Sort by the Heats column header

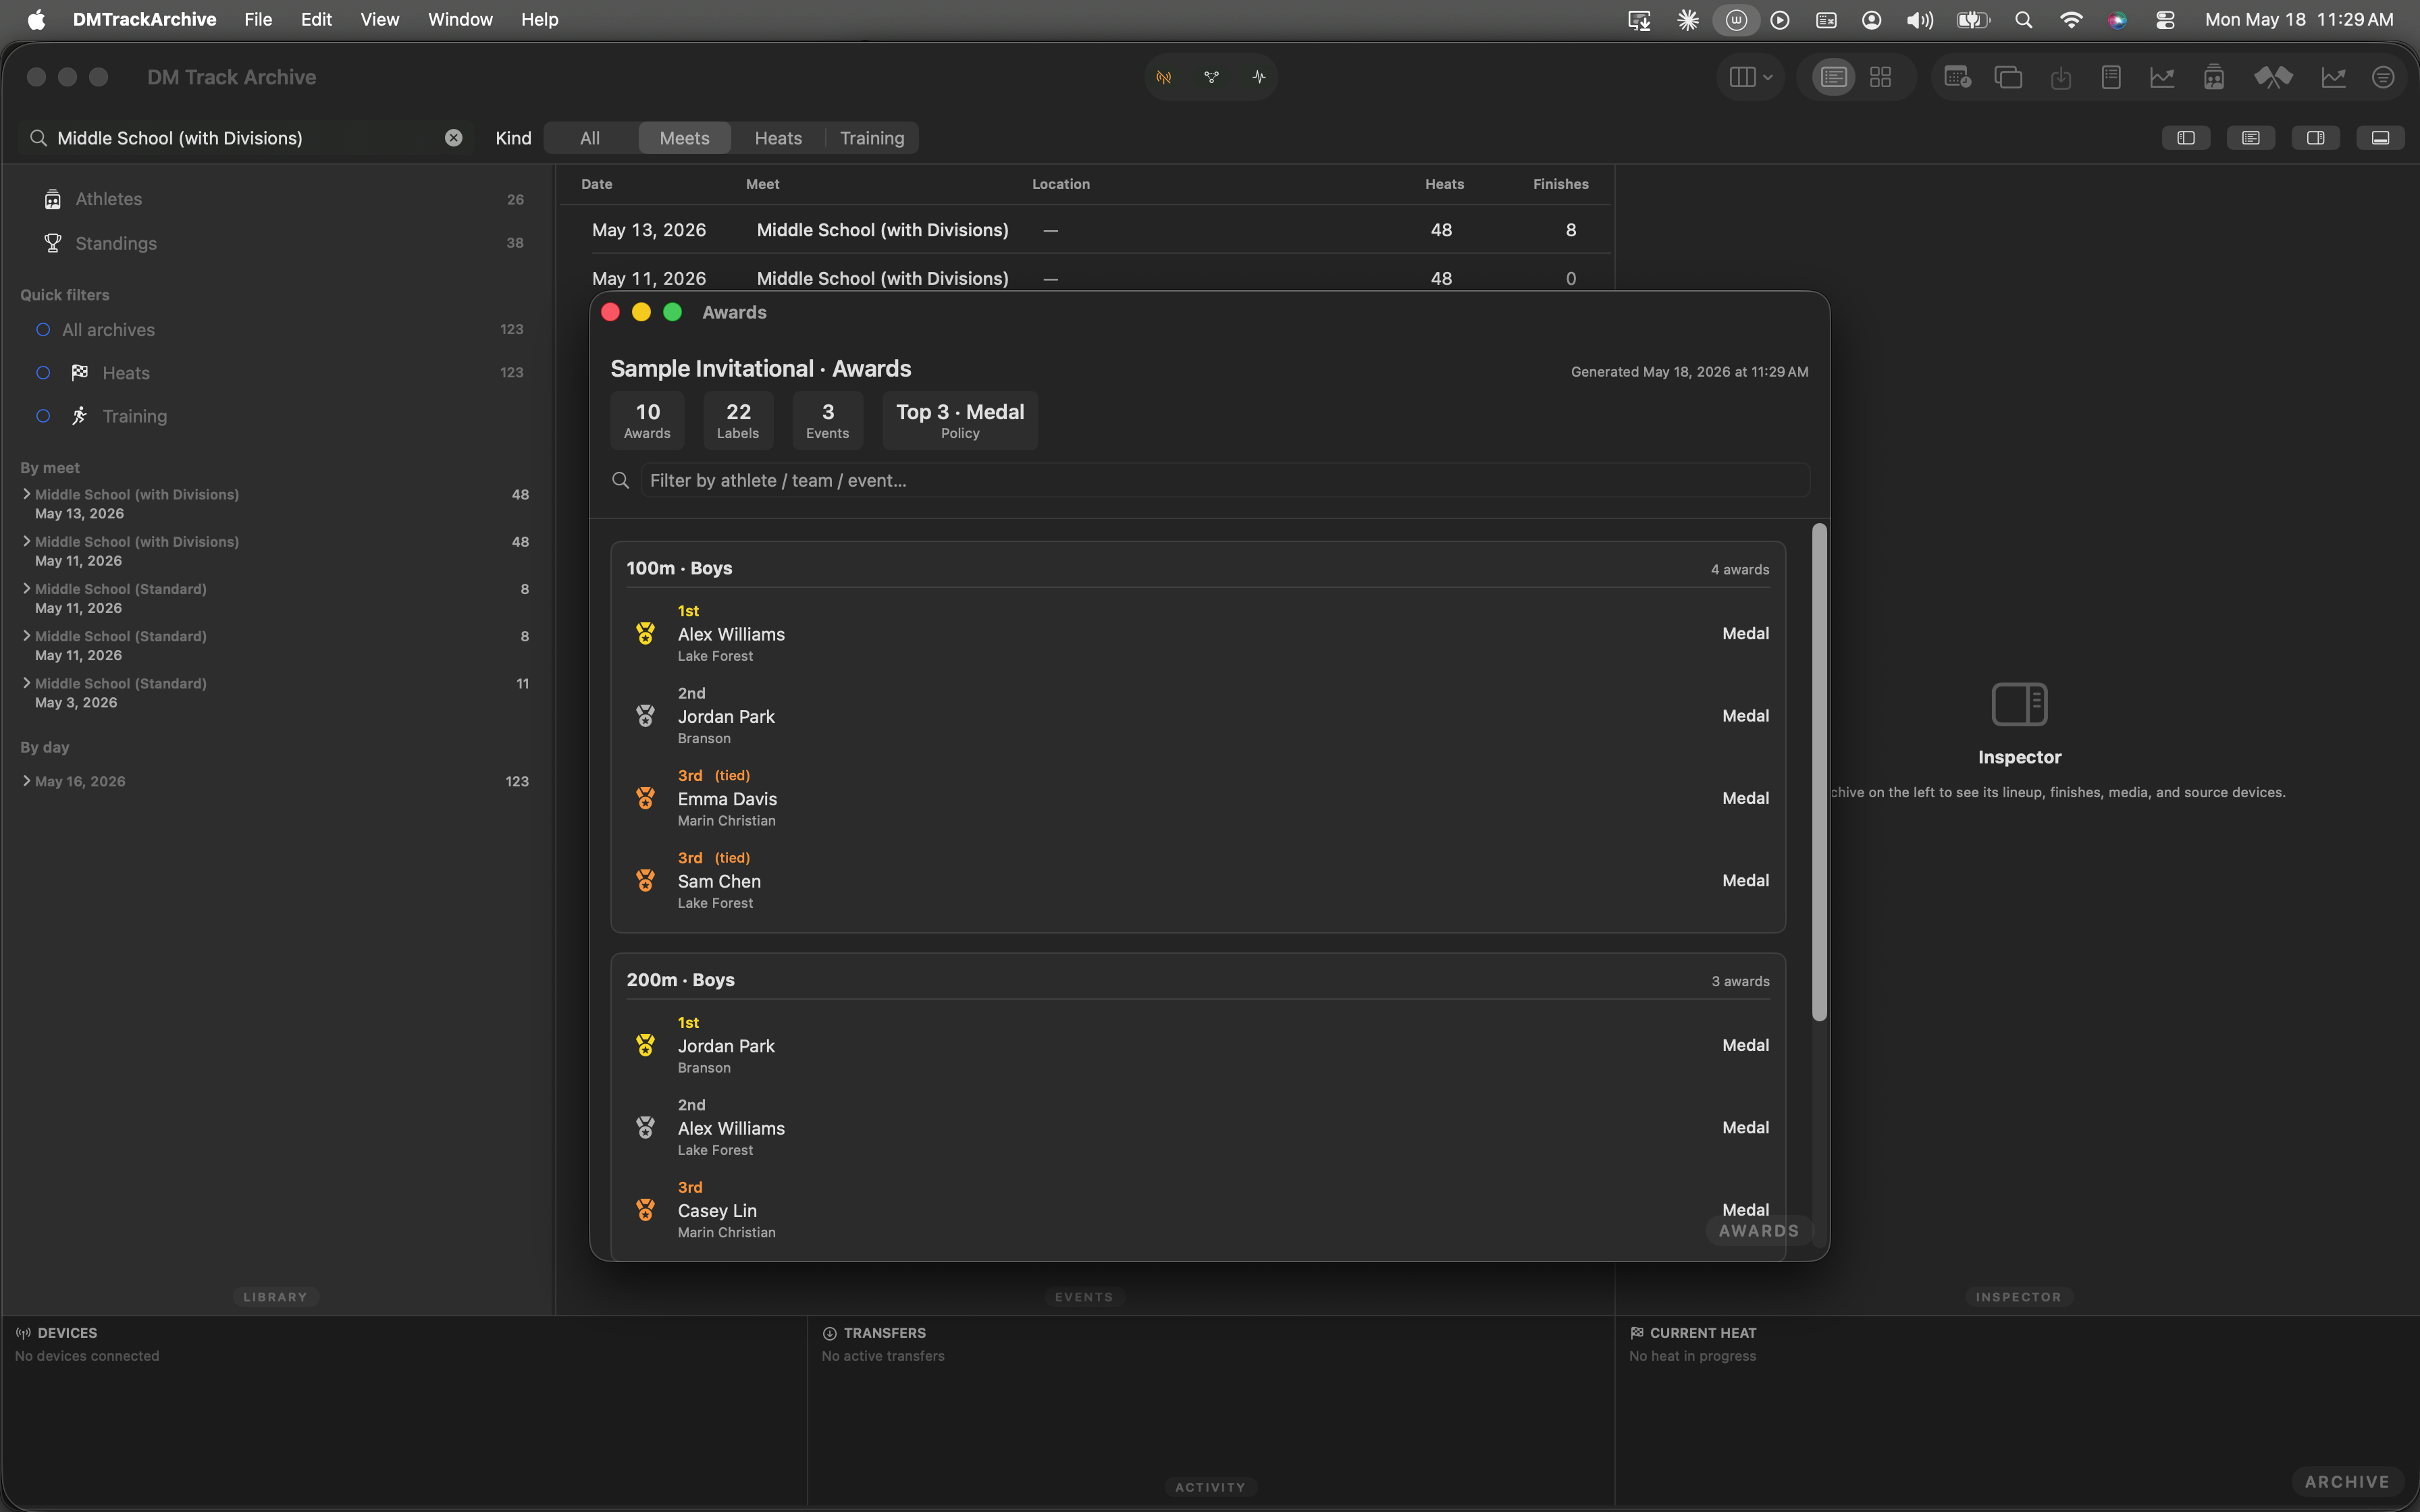pyautogui.click(x=1444, y=184)
